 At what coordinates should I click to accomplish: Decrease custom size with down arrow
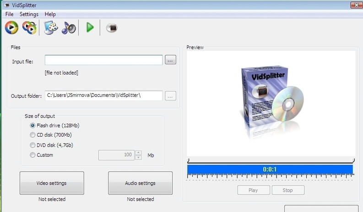[138, 158]
